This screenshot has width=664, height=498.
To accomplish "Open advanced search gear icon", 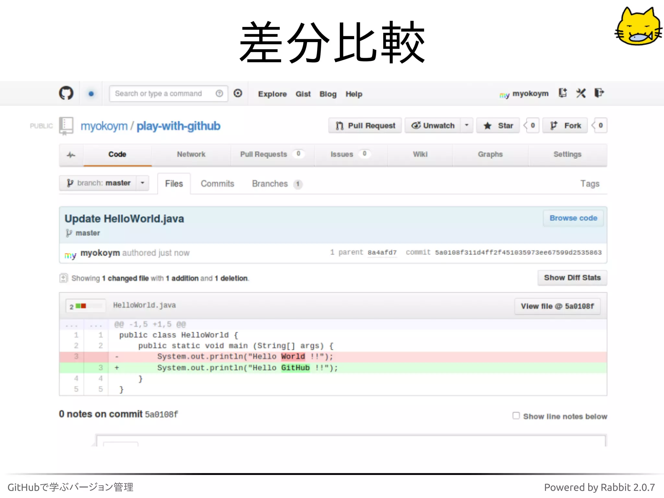I will 238,93.
